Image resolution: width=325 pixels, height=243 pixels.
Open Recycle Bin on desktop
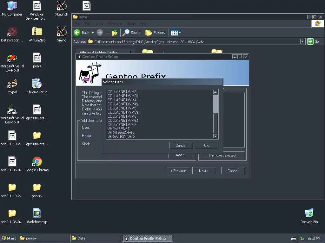click(309, 216)
